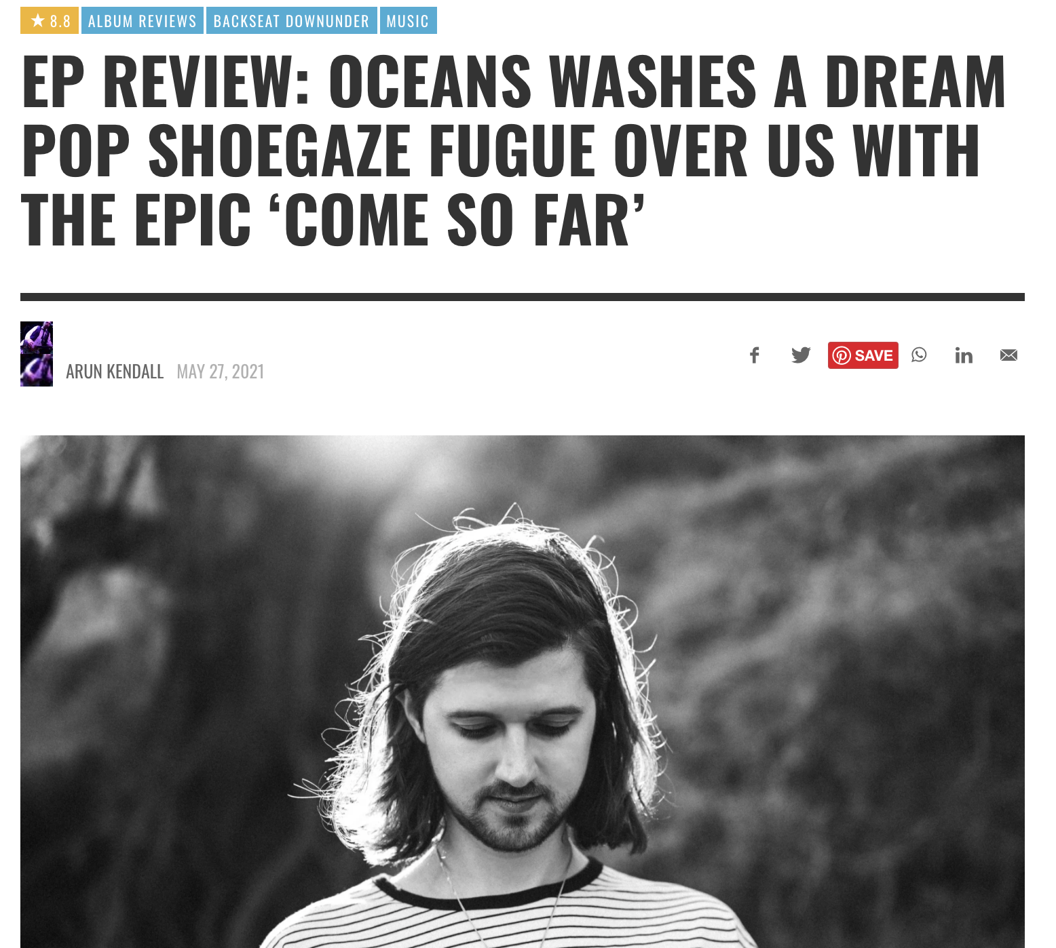Share via WhatsApp icon
1056x948 pixels.
[x=919, y=355]
